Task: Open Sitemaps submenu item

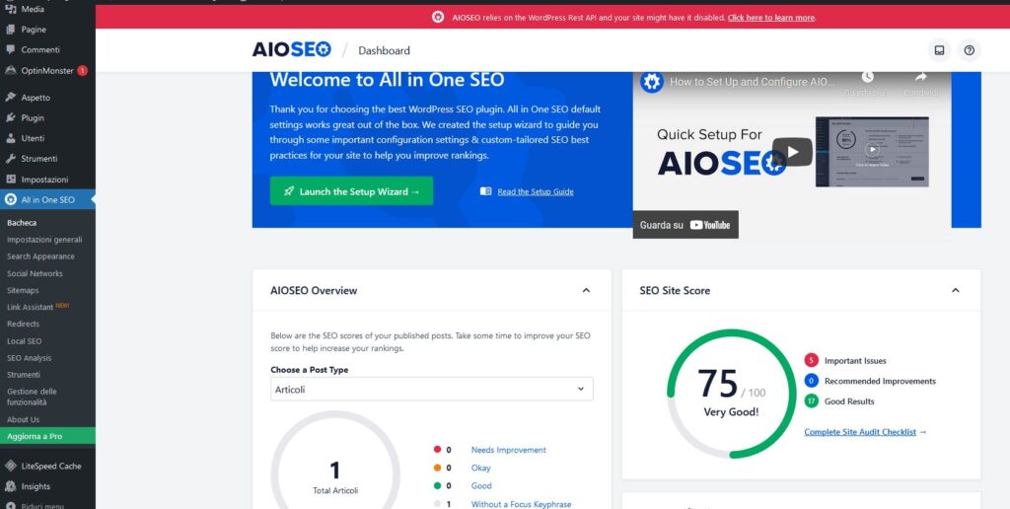Action: (x=24, y=291)
